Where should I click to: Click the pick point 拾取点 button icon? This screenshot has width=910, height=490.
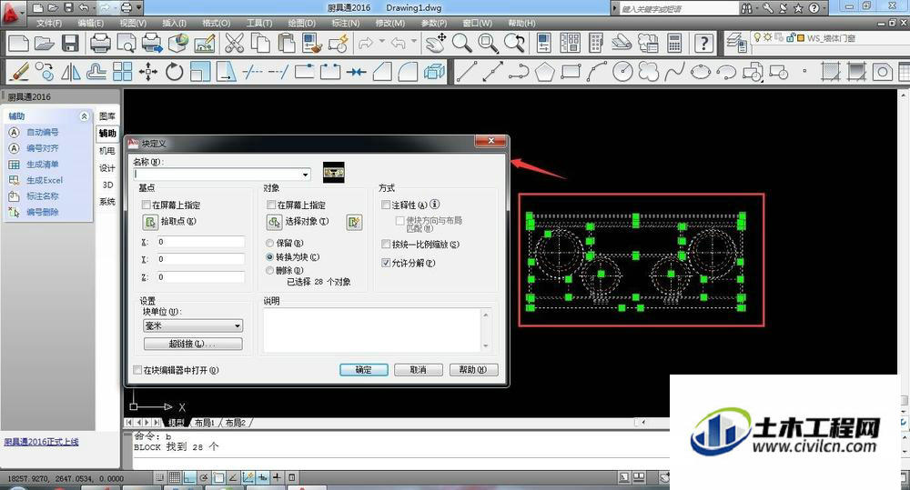[x=150, y=222]
